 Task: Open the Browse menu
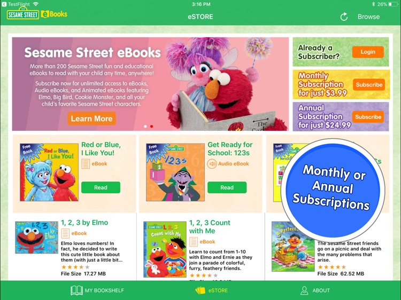(368, 17)
